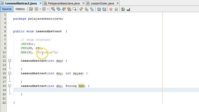Click line number 22 in the gutter
199x112 pixels.
[4, 103]
